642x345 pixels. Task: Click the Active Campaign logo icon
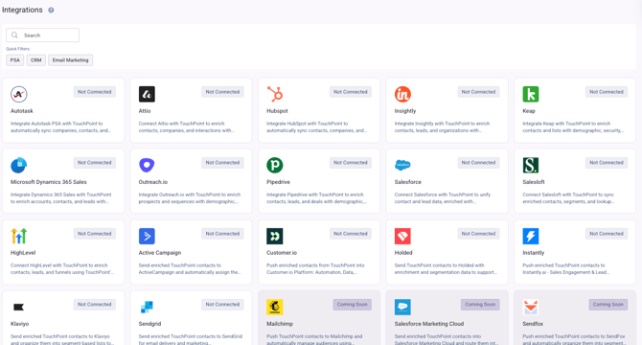[x=147, y=236]
